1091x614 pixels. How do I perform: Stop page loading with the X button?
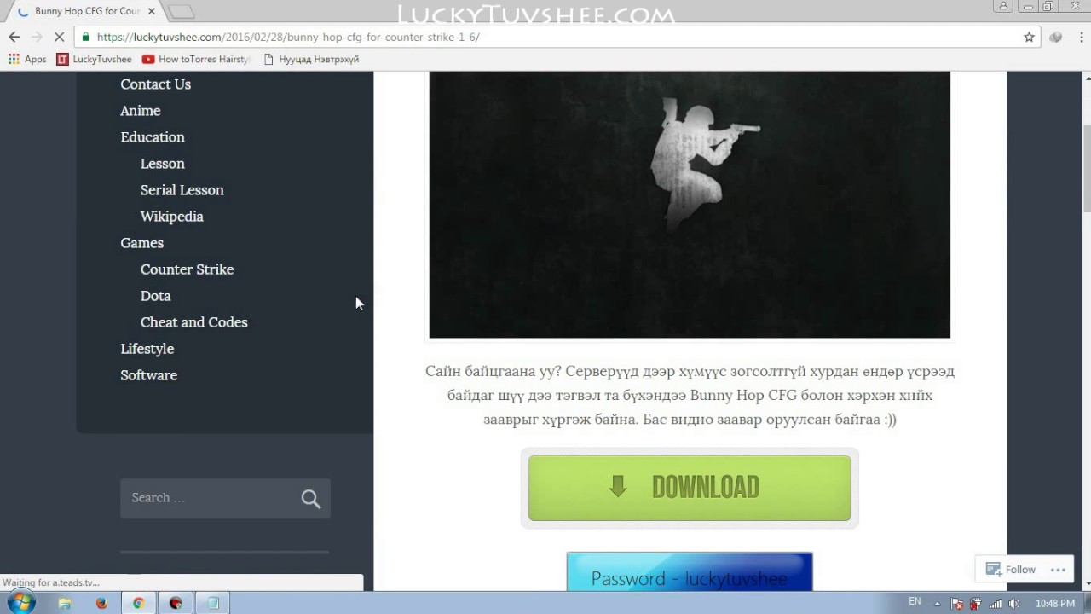(x=60, y=37)
